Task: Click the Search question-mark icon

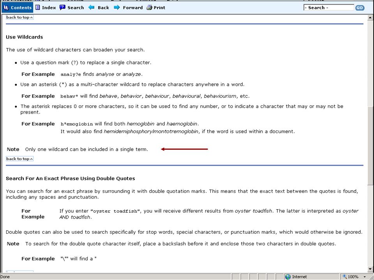Action: click(62, 7)
